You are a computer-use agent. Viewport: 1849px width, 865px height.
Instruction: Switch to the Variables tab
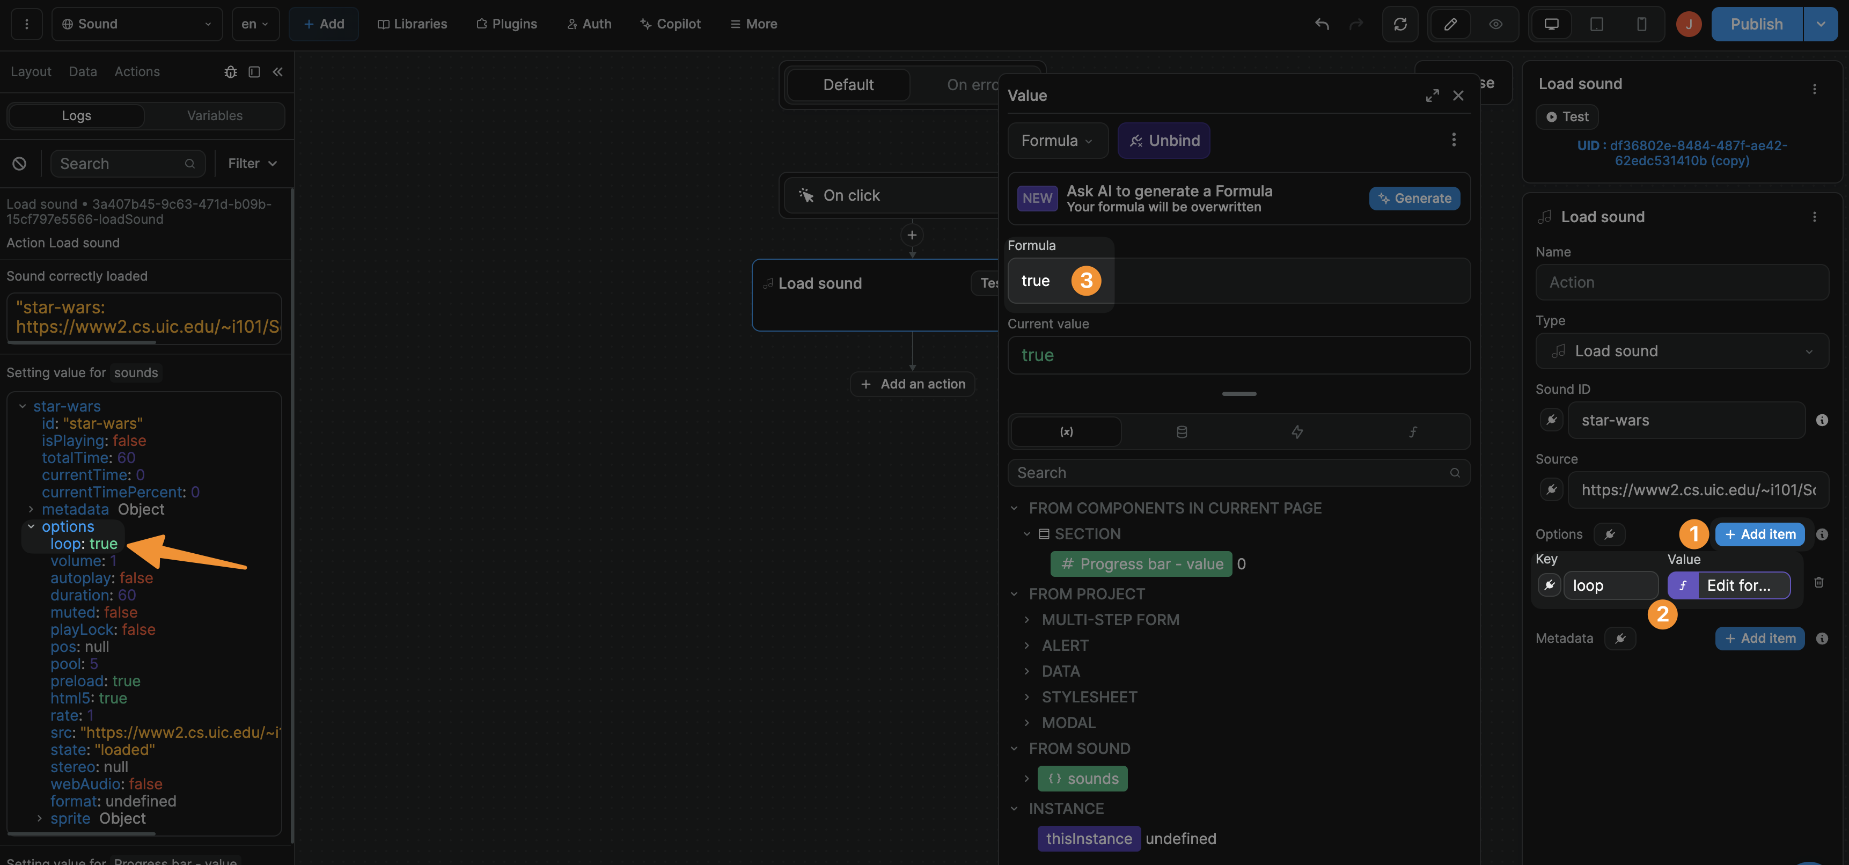point(214,115)
